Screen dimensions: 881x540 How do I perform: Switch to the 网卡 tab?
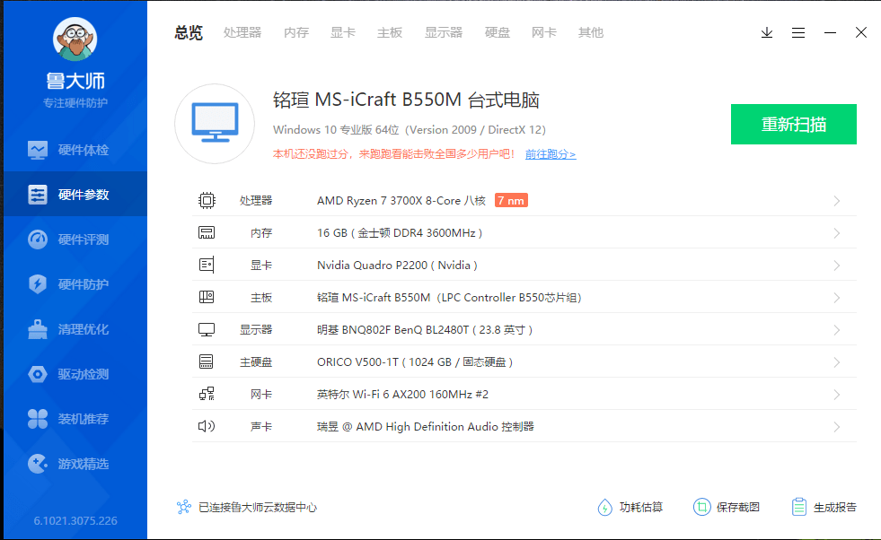tap(544, 32)
